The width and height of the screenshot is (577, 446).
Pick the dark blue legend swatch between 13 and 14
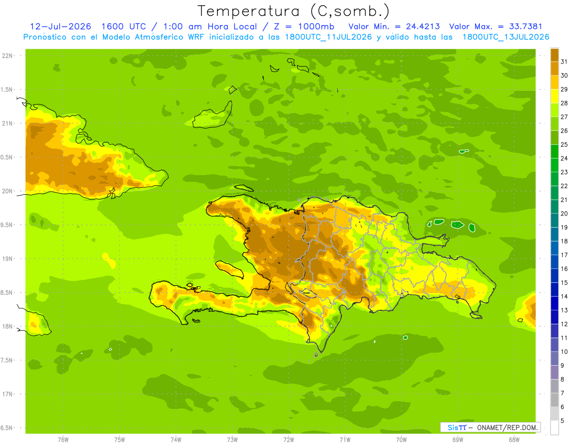coord(554,303)
